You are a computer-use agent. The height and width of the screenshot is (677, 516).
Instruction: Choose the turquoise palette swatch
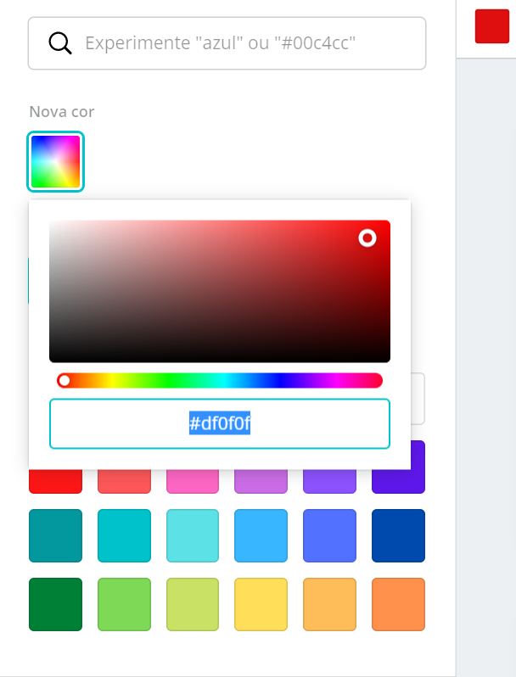tap(125, 536)
